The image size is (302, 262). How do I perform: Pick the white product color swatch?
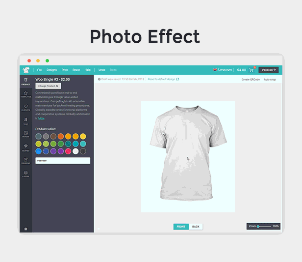pyautogui.click(x=75, y=151)
